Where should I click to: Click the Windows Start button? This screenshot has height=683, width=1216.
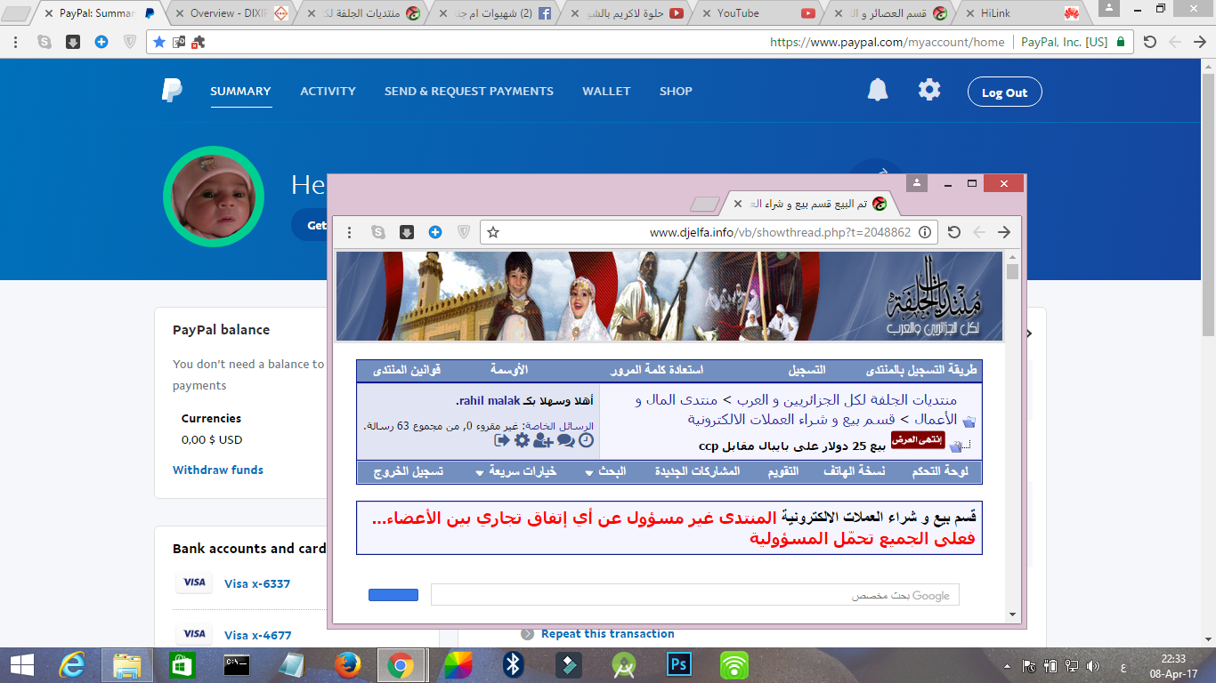tap(22, 665)
